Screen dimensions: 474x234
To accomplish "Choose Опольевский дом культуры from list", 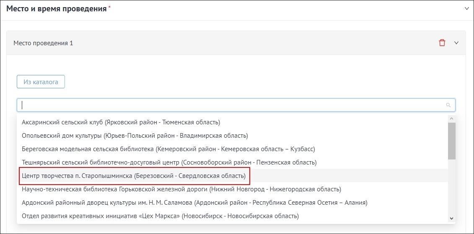I will click(135, 136).
